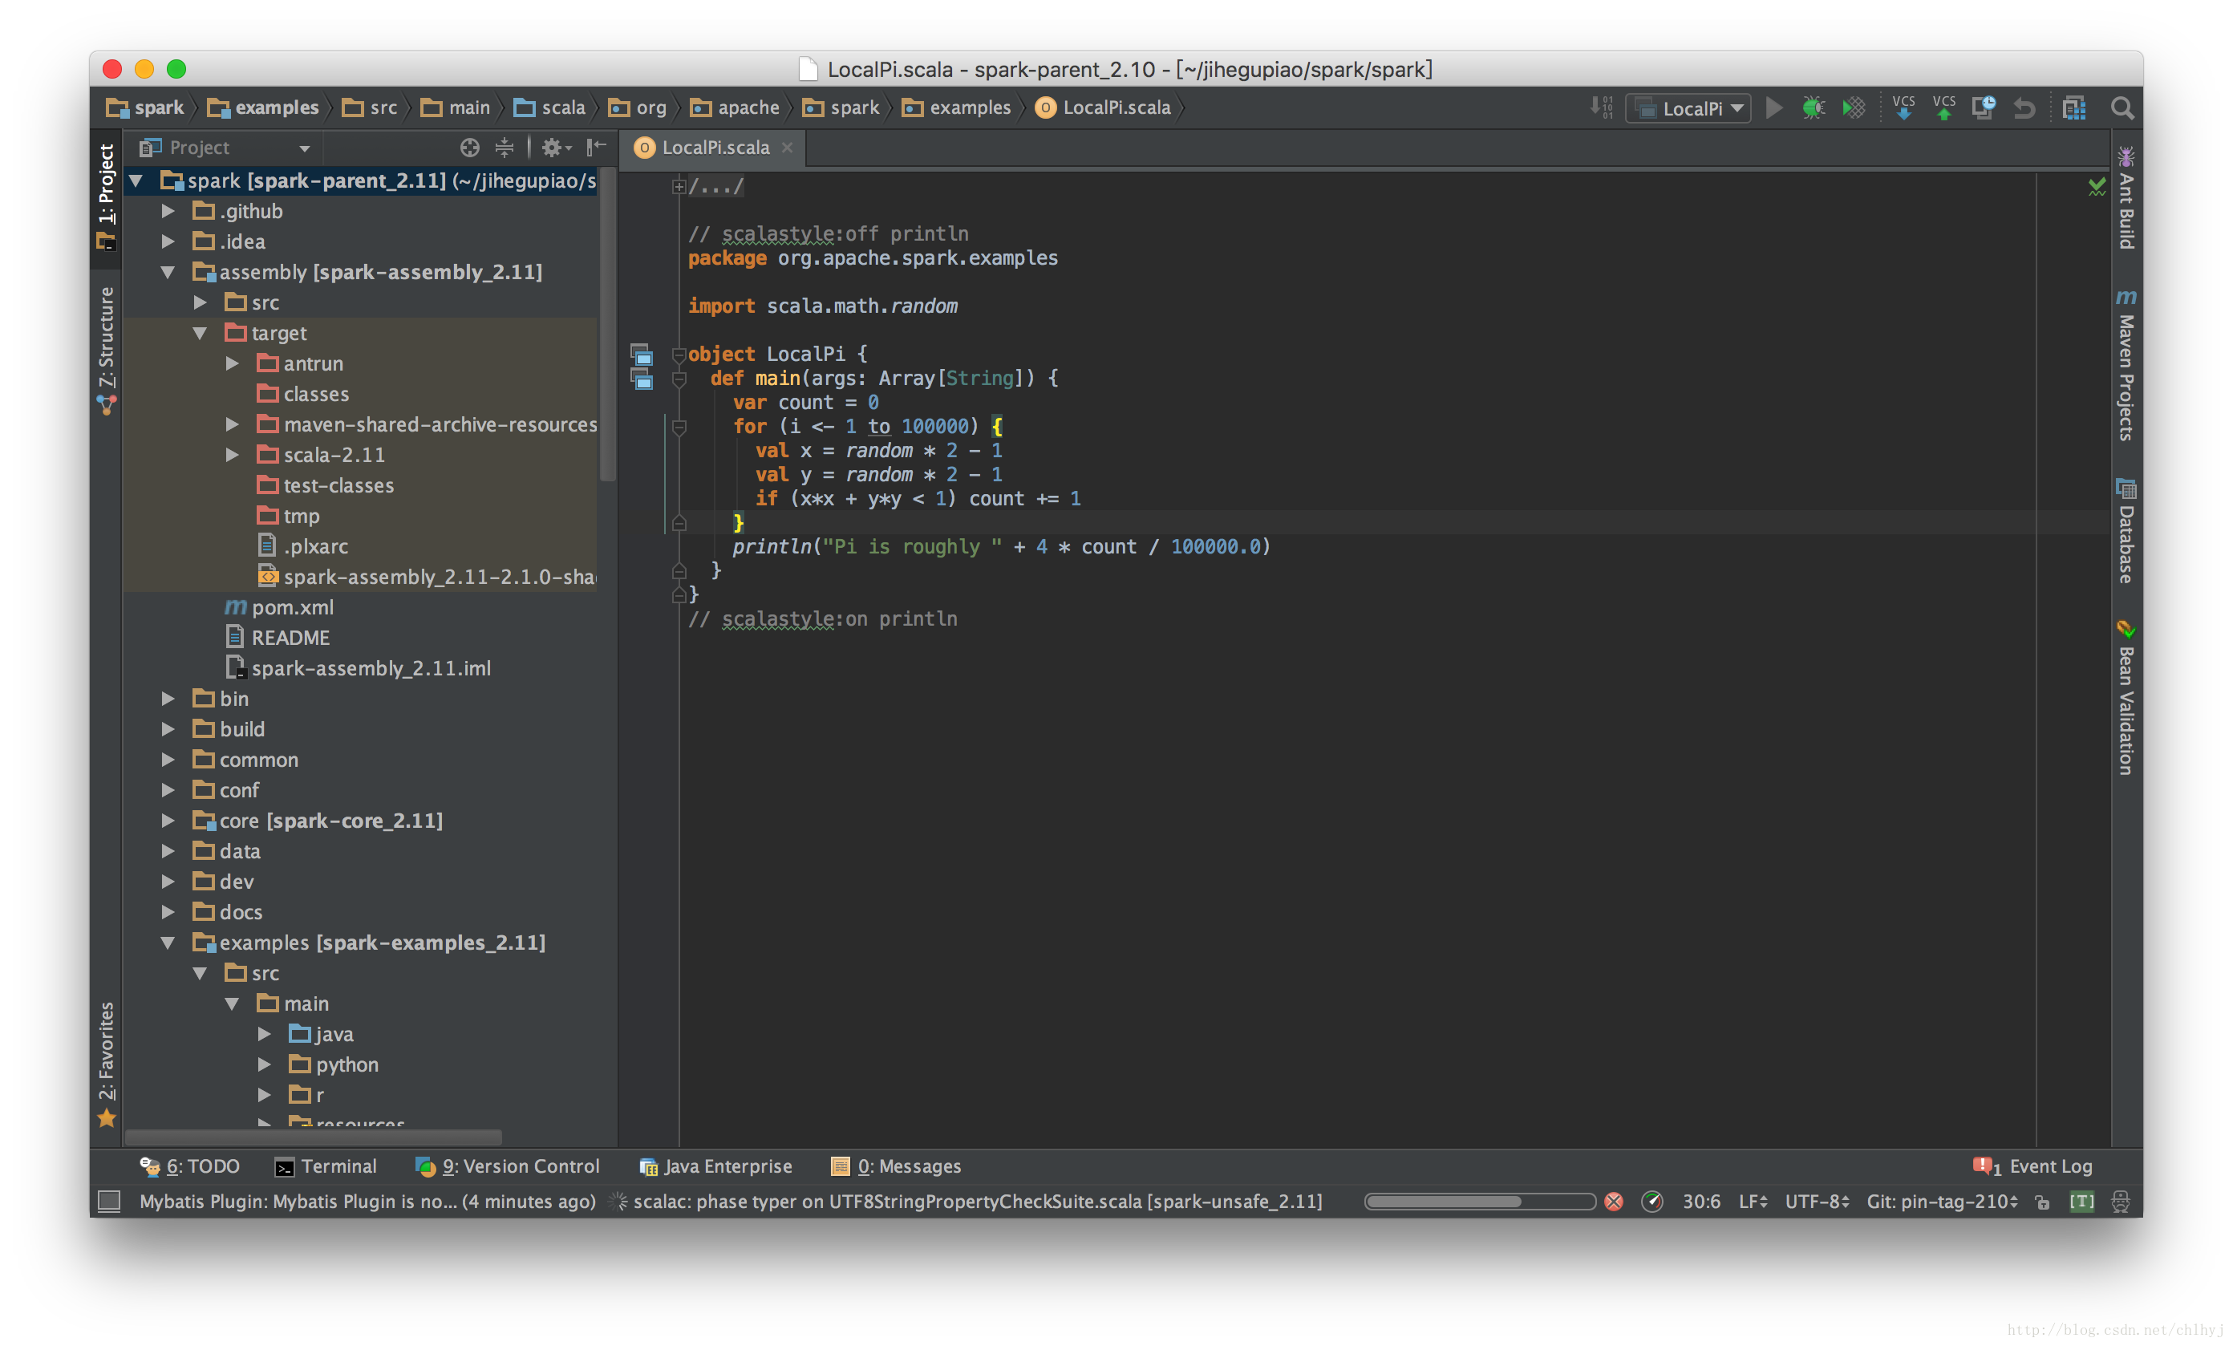Viewport: 2233px width, 1346px height.
Task: Open the 6: TODO tool window
Action: point(189,1166)
